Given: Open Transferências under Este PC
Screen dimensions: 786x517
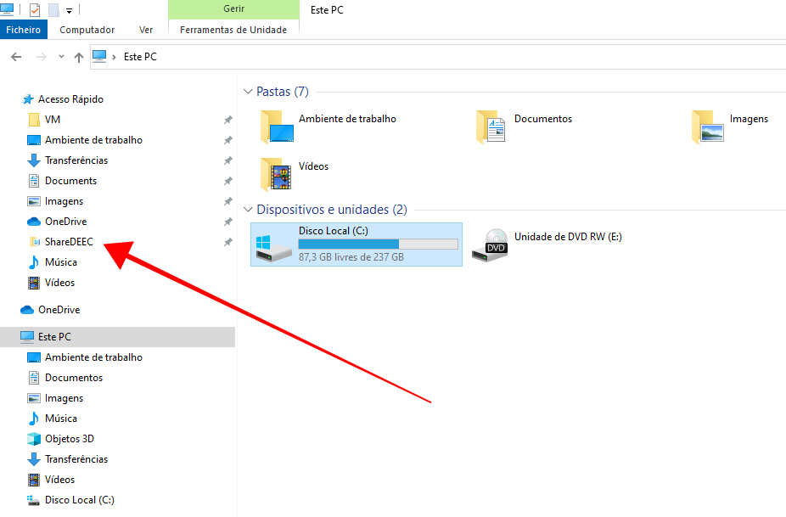Looking at the screenshot, I should pyautogui.click(x=76, y=459).
